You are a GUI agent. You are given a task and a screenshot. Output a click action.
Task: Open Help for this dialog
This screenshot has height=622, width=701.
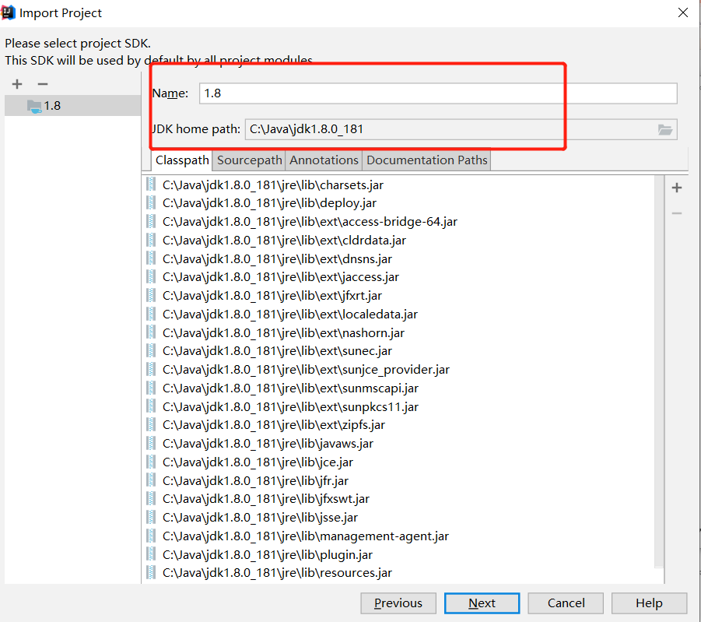pyautogui.click(x=649, y=603)
